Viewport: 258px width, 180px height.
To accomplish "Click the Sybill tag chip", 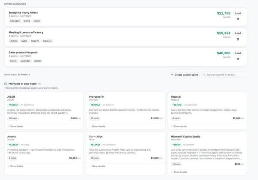I will coord(24,41).
